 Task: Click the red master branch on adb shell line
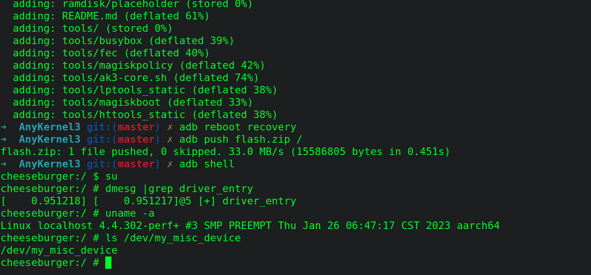[x=136, y=164]
